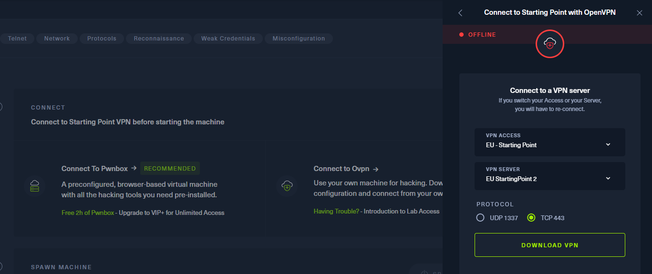
Task: Click the back chevron in the OpenVPN panel
Action: pos(460,13)
